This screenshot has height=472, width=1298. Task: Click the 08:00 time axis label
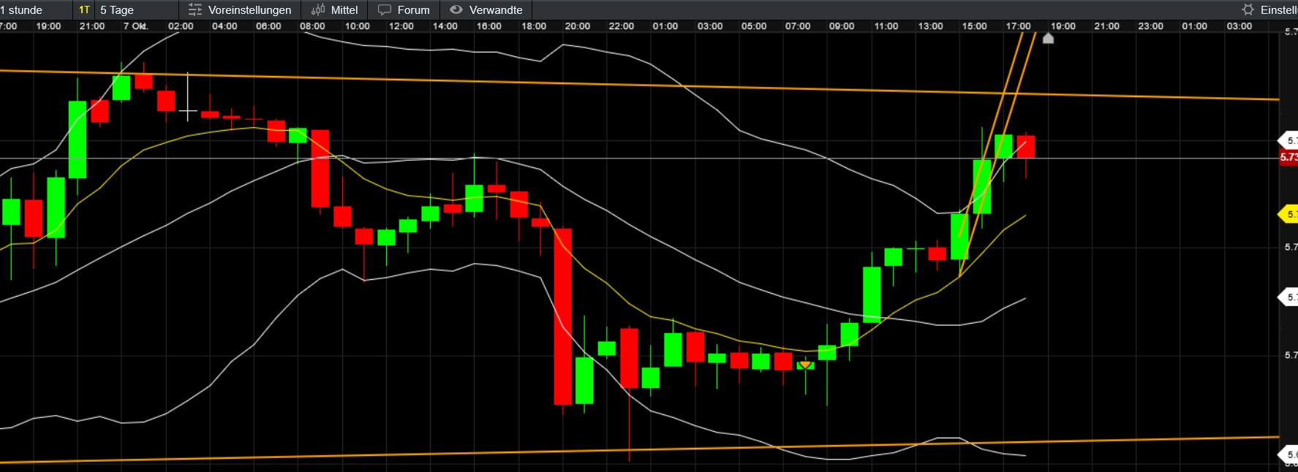[x=312, y=26]
